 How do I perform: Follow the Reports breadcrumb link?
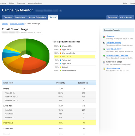pyautogui.click(x=5, y=24)
